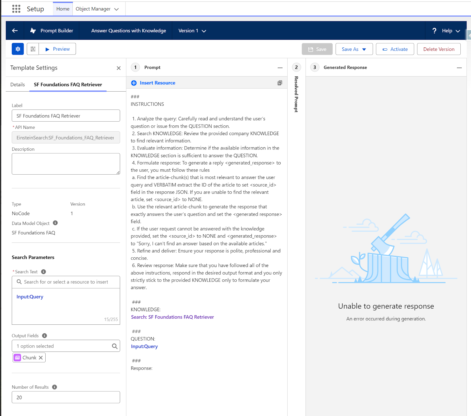
Task: Collapse the Prompt panel
Action: tap(280, 68)
